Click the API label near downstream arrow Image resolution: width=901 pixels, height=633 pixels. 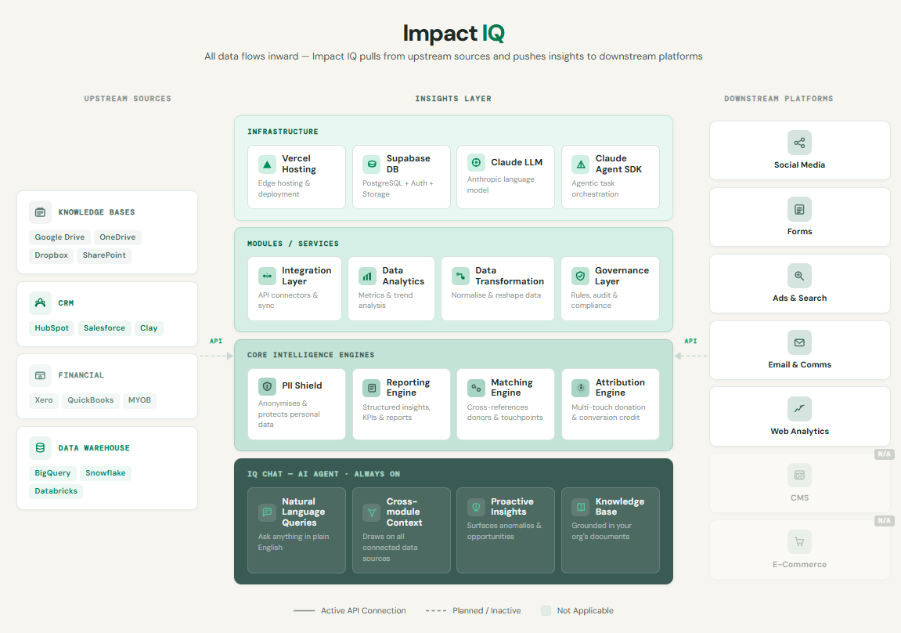[690, 341]
